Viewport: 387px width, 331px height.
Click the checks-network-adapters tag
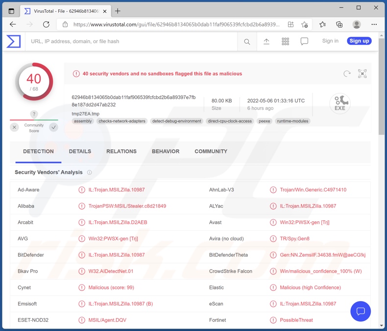122,121
